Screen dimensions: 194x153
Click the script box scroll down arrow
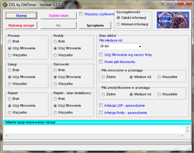pyautogui.click(x=188, y=131)
